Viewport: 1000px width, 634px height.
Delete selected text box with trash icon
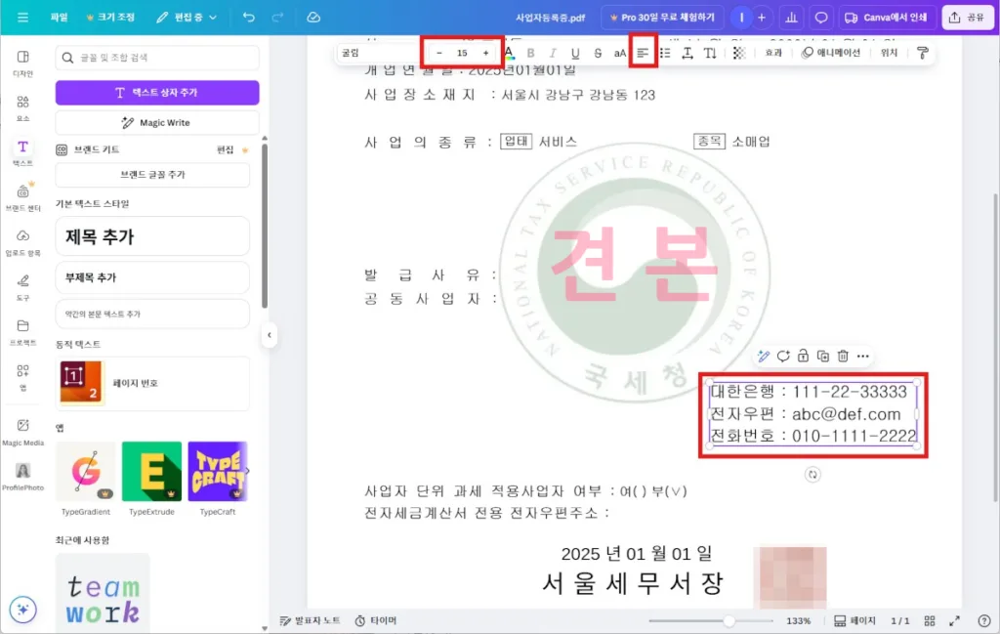843,357
